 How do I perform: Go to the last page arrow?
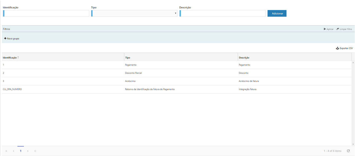click(x=35, y=151)
